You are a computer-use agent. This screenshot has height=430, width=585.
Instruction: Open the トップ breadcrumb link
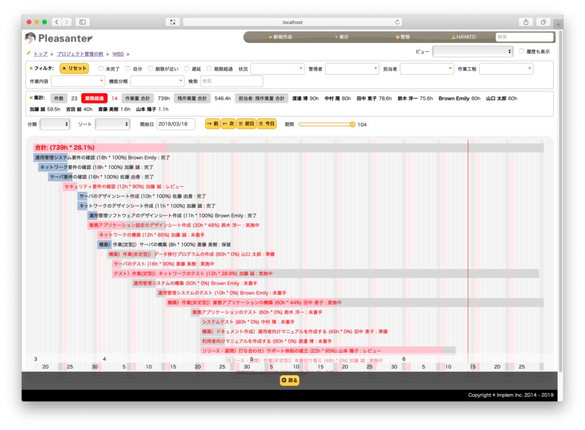click(x=41, y=54)
